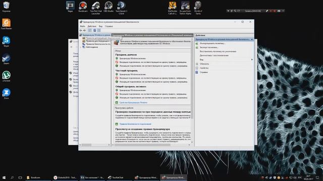Open Skype desktop icon

[7, 42]
